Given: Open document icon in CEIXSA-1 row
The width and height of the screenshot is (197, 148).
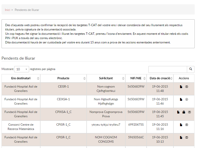Looking at the screenshot, I should point(181,100).
